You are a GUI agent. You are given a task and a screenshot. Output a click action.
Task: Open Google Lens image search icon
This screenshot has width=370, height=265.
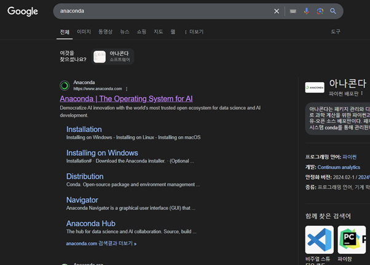(320, 11)
